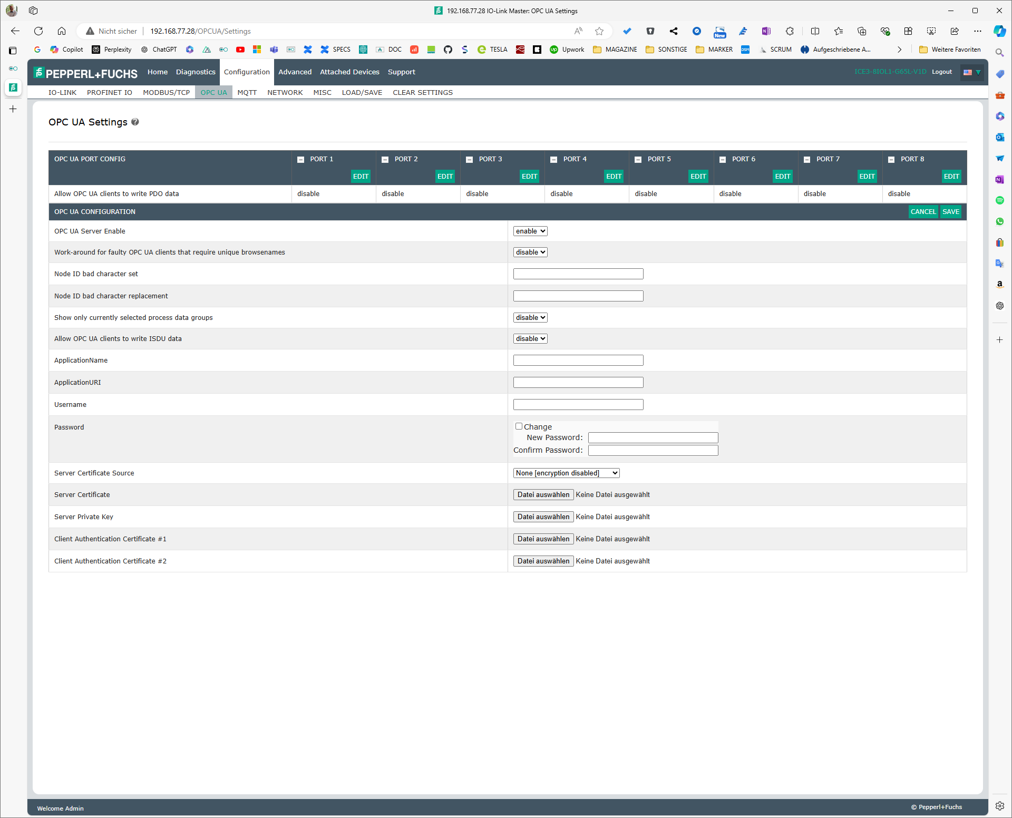1012x818 pixels.
Task: Open the WhatsApp sidebar icon
Action: coord(1000,221)
